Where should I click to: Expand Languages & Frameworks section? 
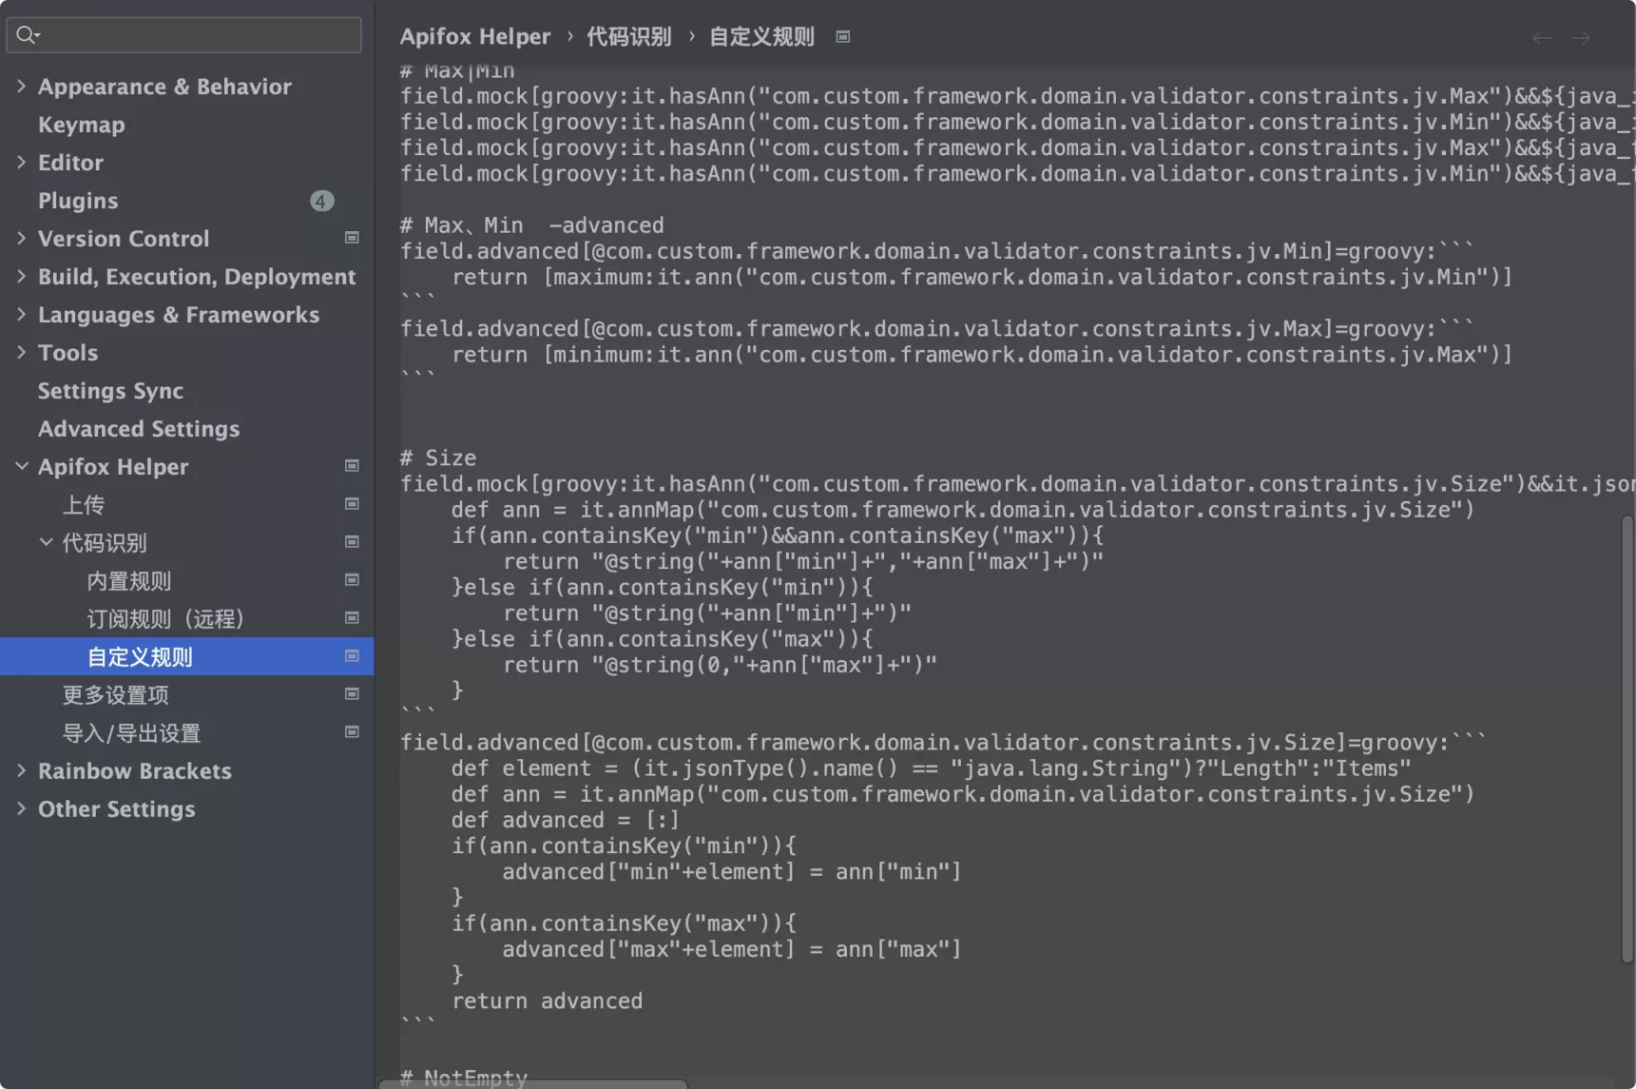(x=21, y=314)
